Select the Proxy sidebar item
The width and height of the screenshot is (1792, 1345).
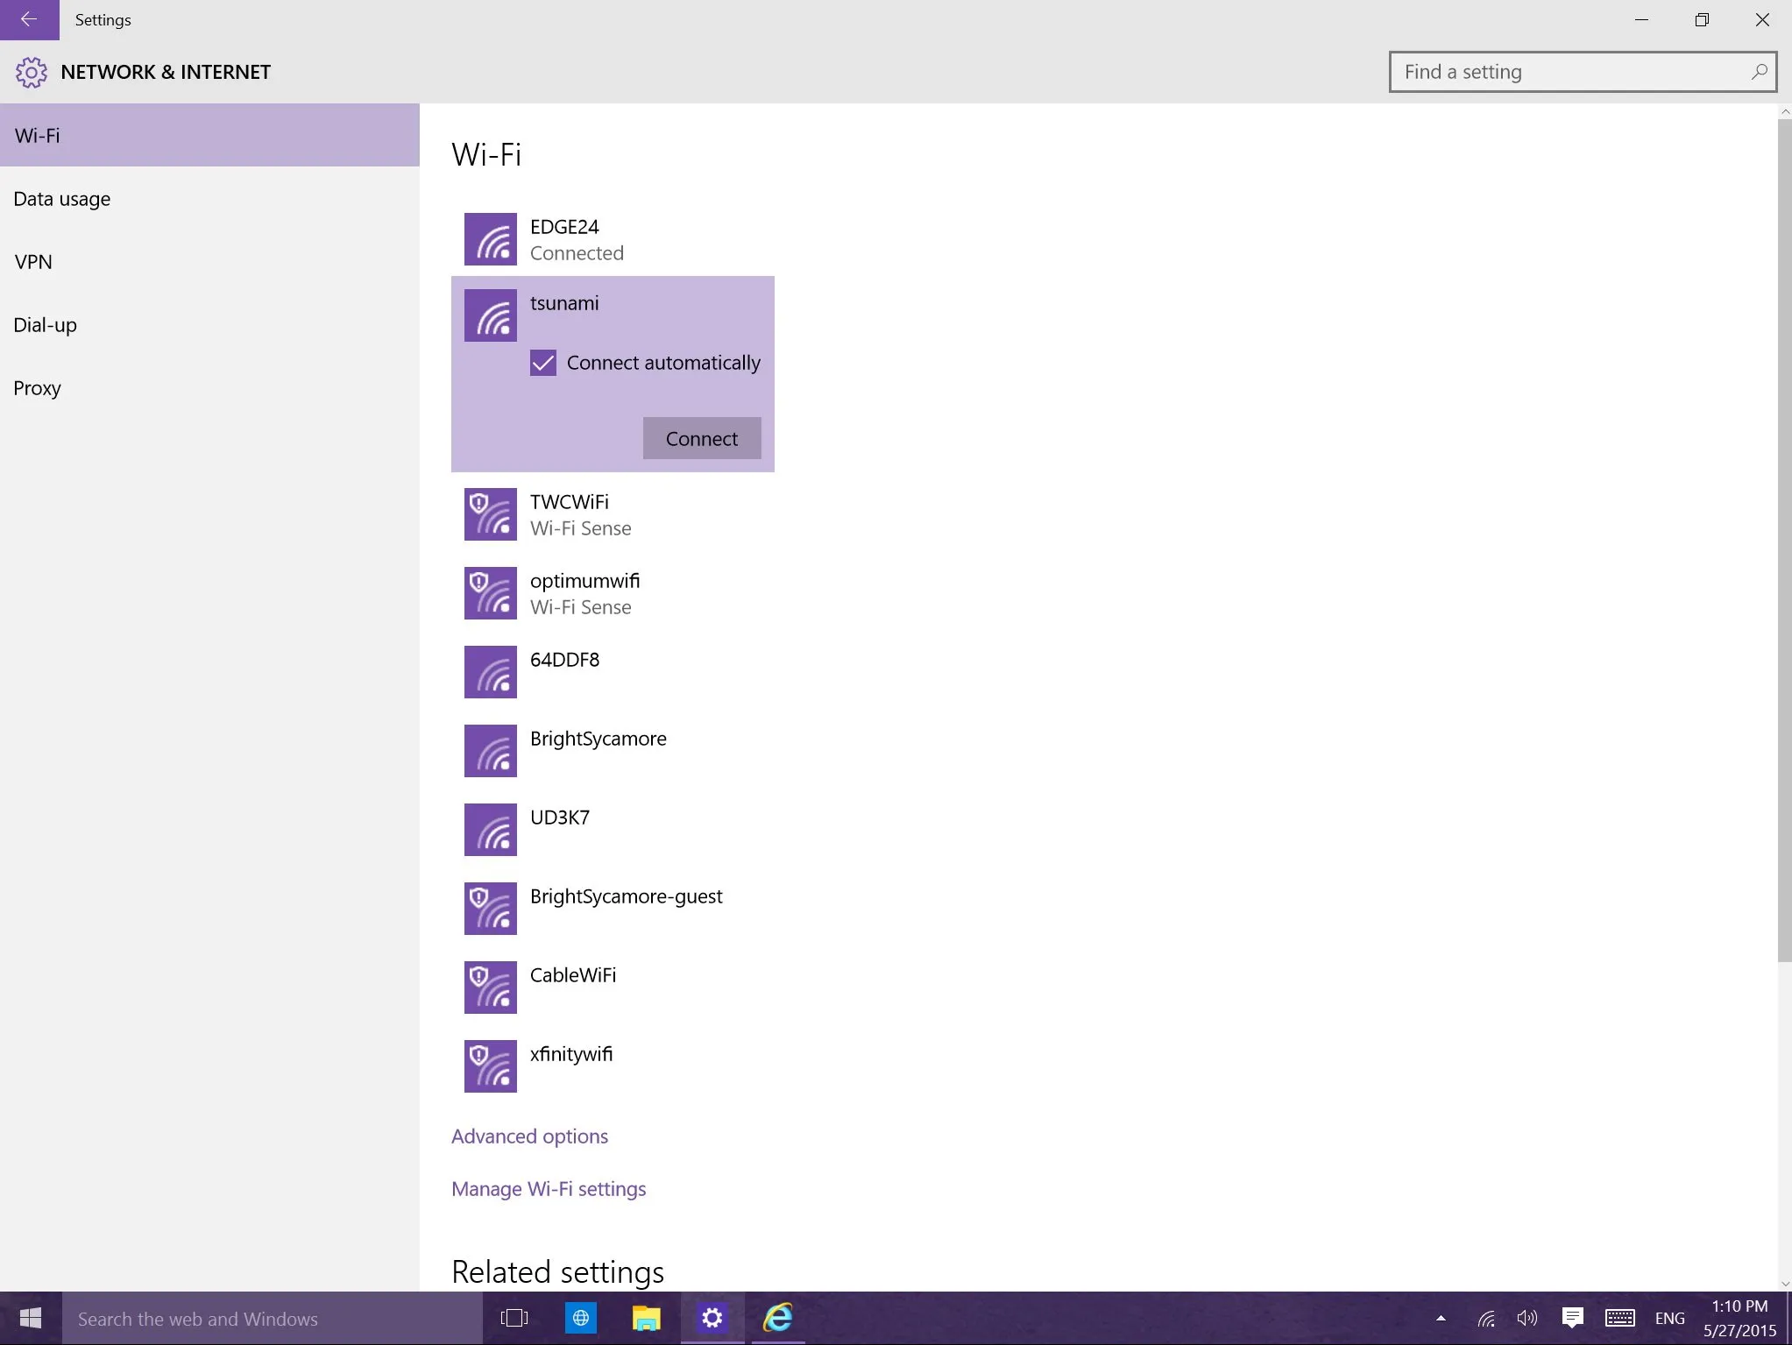coord(39,386)
